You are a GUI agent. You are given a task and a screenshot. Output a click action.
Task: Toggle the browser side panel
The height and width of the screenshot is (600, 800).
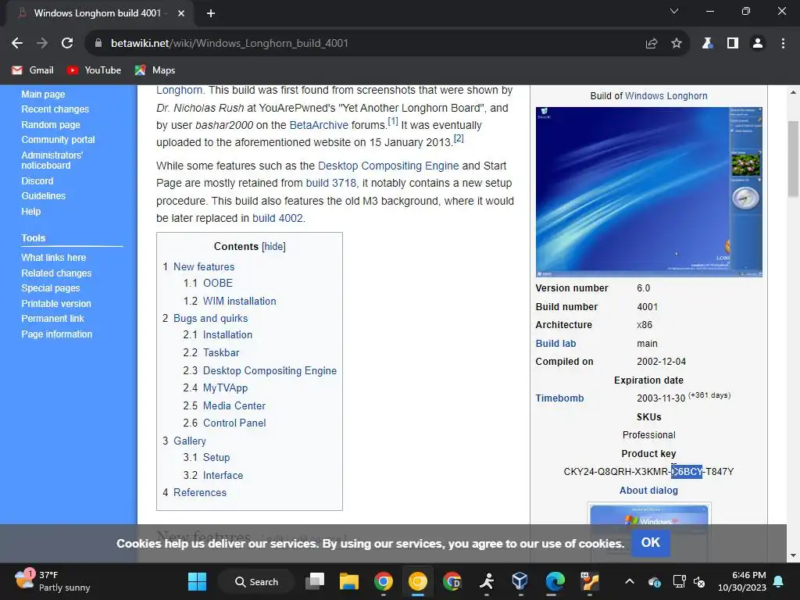733,44
